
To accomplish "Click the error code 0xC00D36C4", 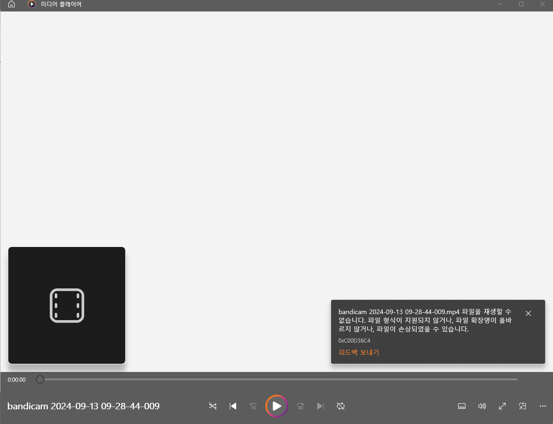I will (x=354, y=341).
